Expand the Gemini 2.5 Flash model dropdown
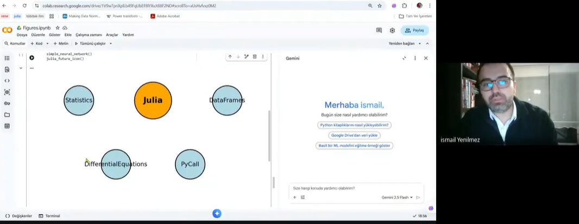Viewport: 579px width, 224px height. [397, 197]
